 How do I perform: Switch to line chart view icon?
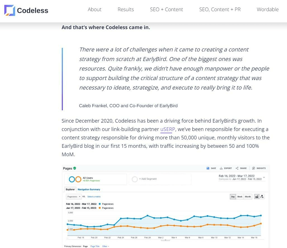pyautogui.click(x=257, y=197)
